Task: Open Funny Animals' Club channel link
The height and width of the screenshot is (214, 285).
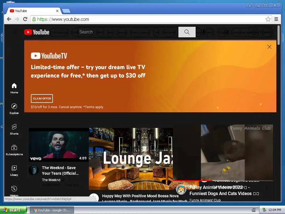Action: 205,200
